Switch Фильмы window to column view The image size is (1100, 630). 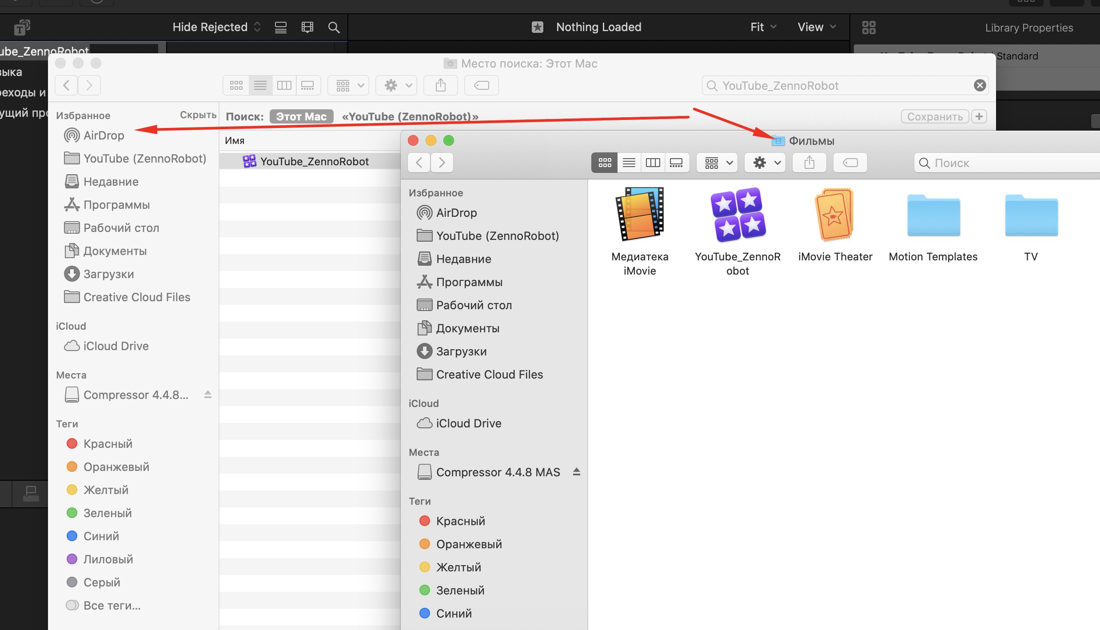pyautogui.click(x=653, y=163)
